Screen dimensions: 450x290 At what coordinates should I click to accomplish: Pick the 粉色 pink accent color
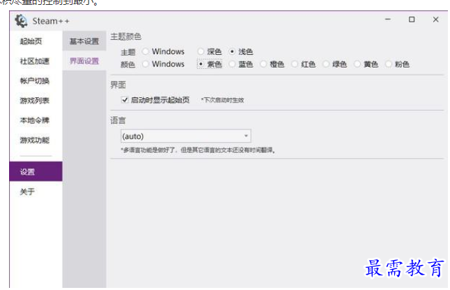click(x=398, y=64)
